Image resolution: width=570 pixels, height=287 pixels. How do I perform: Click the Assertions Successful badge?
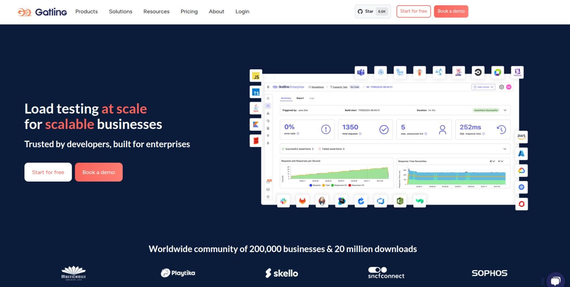click(x=486, y=110)
